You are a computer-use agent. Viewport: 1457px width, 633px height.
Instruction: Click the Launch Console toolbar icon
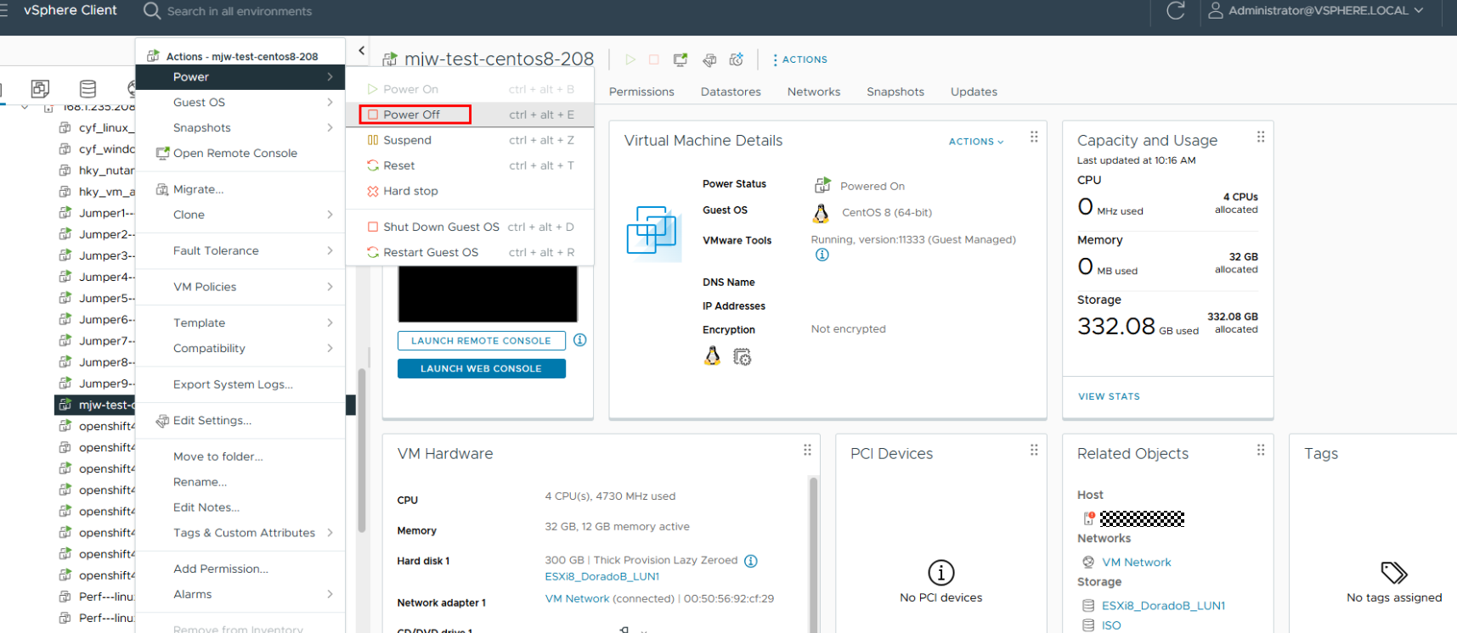pos(680,59)
